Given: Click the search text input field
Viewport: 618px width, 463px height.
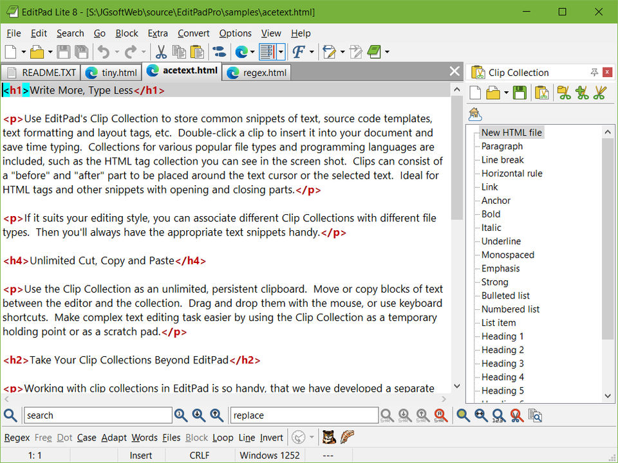Looking at the screenshot, I should 98,415.
